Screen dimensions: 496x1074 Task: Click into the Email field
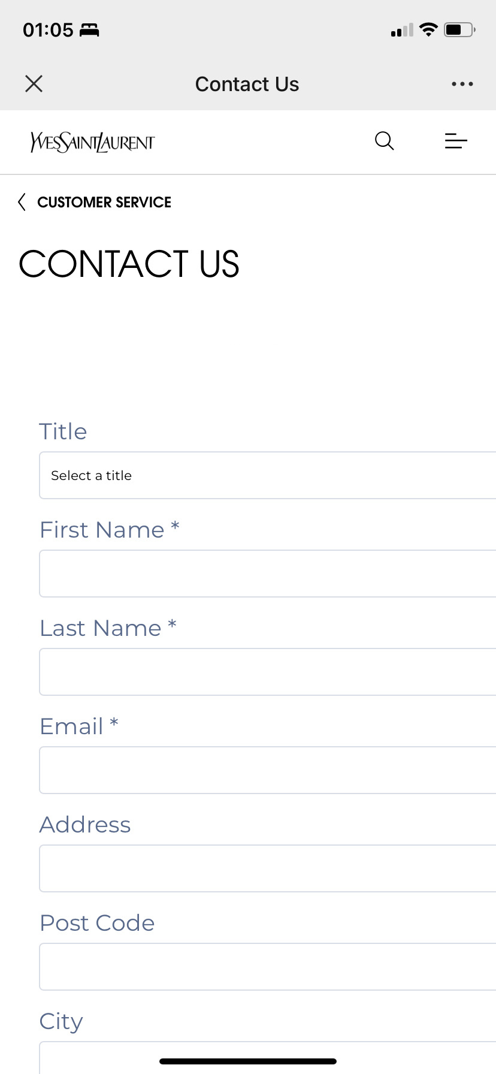point(268,770)
